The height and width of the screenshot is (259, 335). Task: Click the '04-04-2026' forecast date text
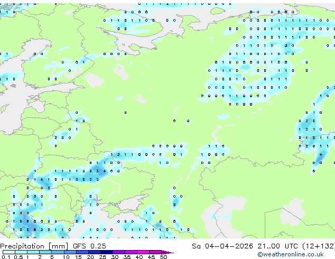[x=229, y=246]
